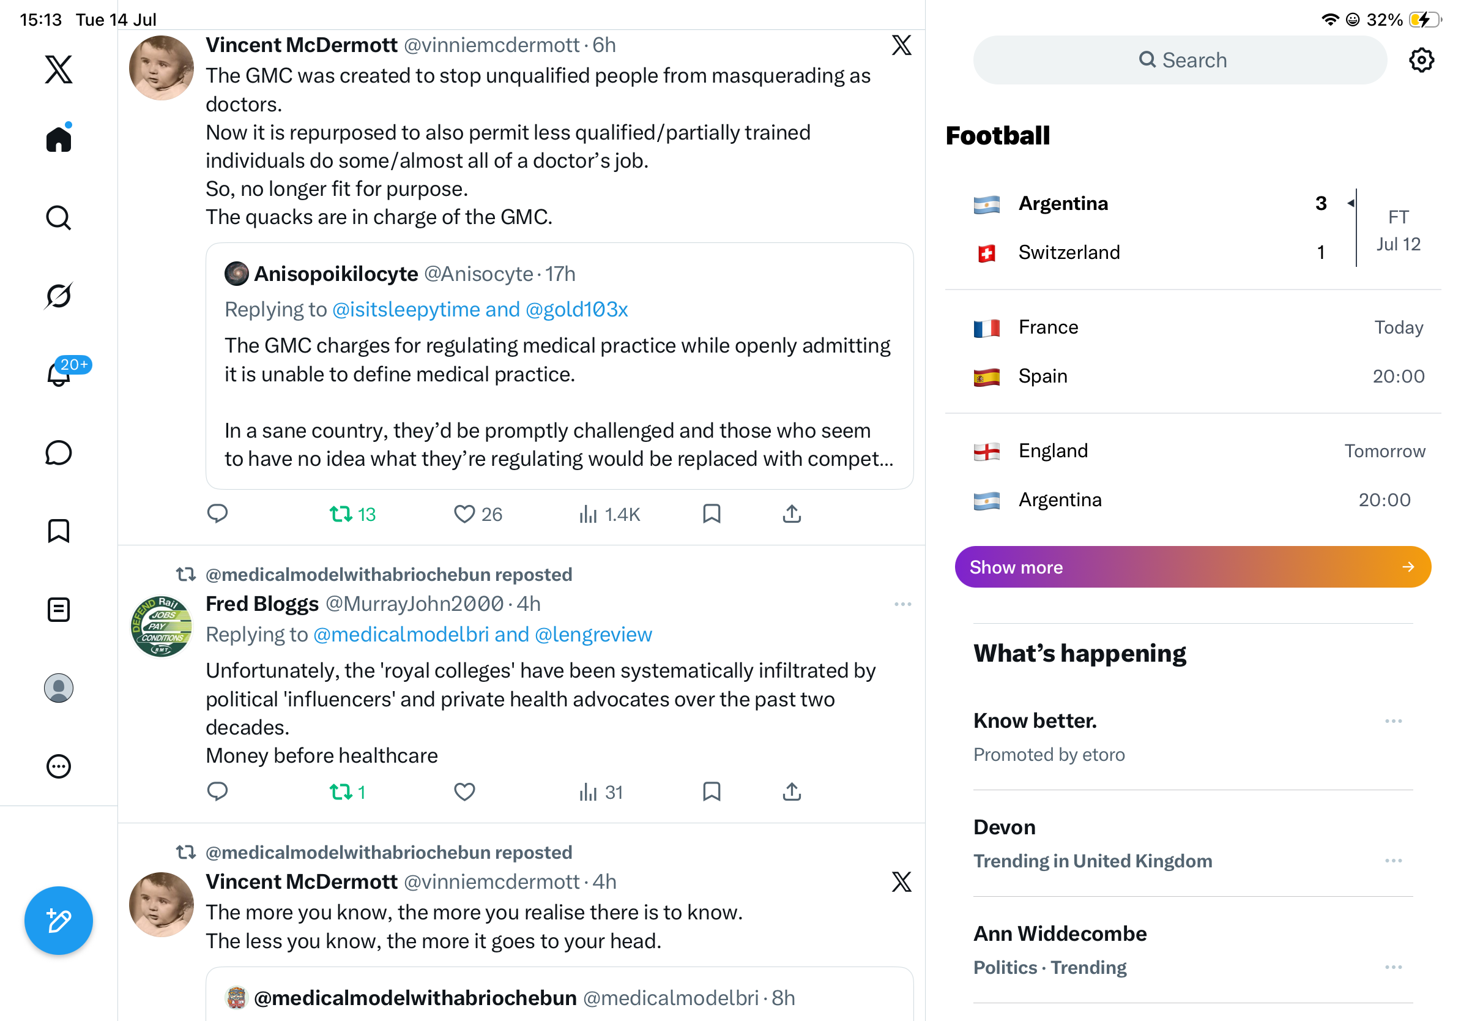Open Bookmarks in the left sidebar
The height and width of the screenshot is (1021, 1461).
[x=59, y=531]
